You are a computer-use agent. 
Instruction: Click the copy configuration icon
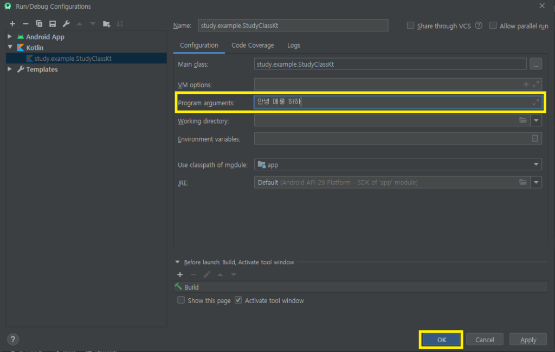pos(39,24)
